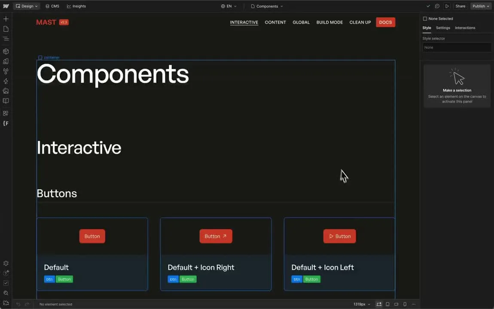Viewport: 494px width, 309px height.
Task: Switch to mobile portrait breakpoint
Action: click(x=405, y=304)
